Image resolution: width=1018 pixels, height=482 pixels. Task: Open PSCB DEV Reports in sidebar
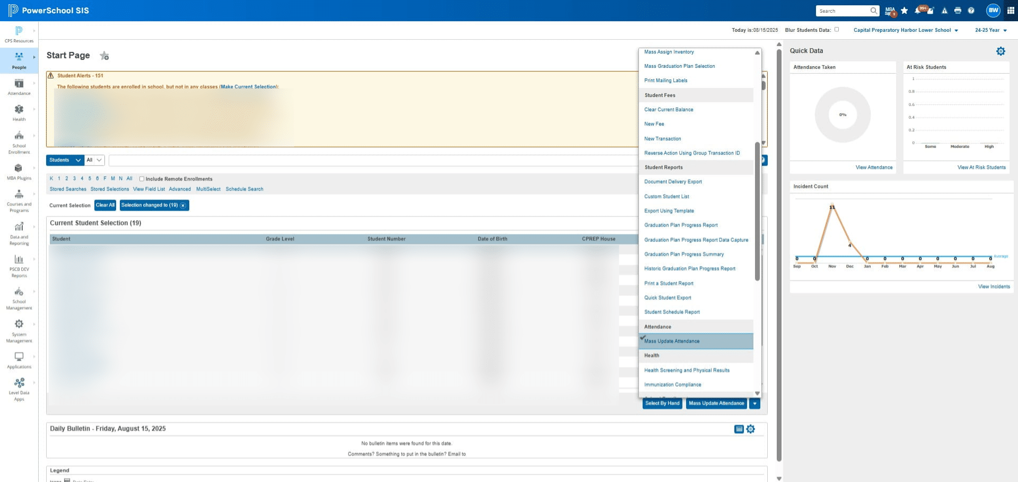[19, 266]
